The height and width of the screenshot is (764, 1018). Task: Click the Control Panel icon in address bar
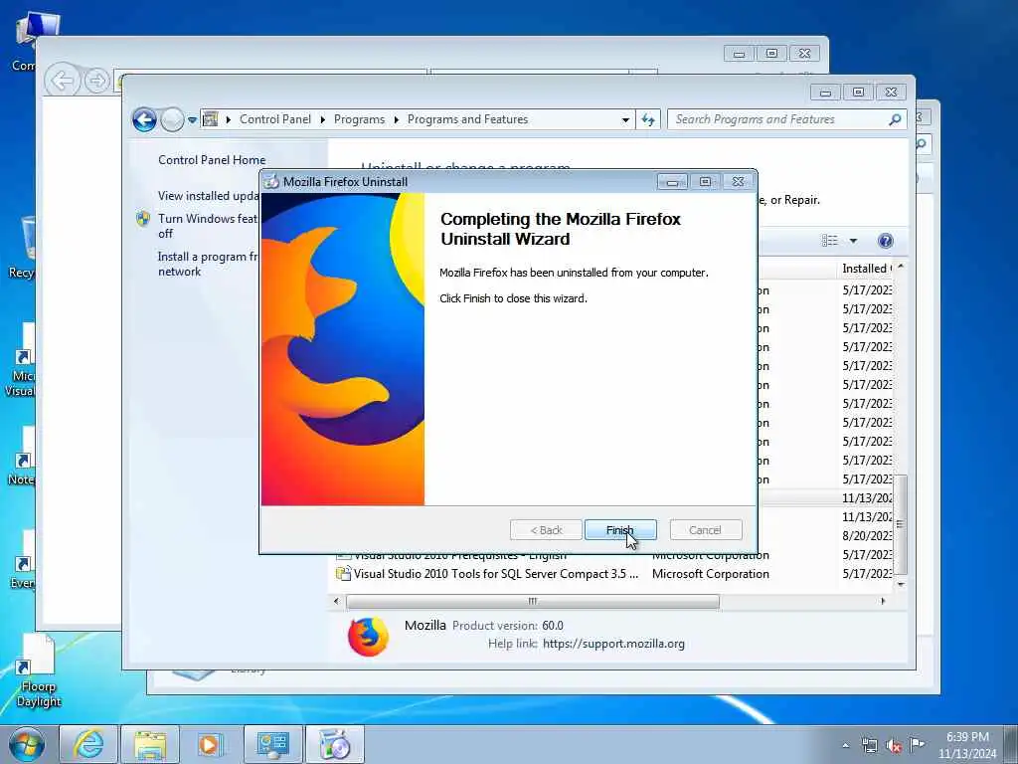tap(211, 119)
